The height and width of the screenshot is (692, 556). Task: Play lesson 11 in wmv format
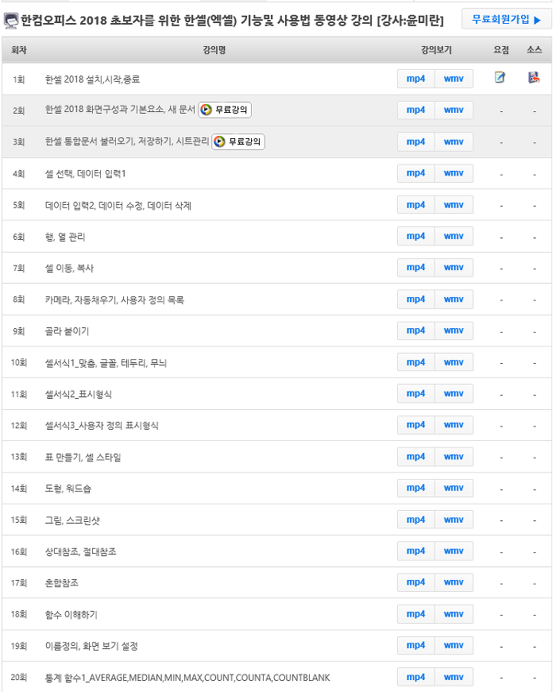point(454,393)
